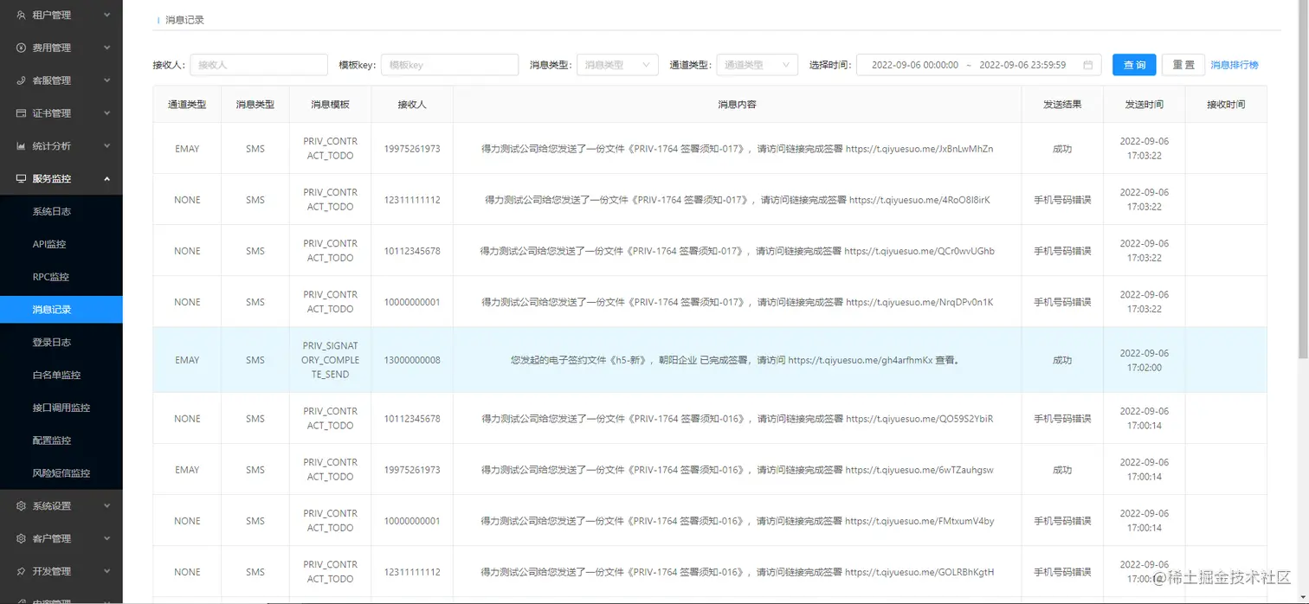The width and height of the screenshot is (1309, 604).
Task: Click message containing link GOLRBhKgtH
Action: pyautogui.click(x=737, y=572)
